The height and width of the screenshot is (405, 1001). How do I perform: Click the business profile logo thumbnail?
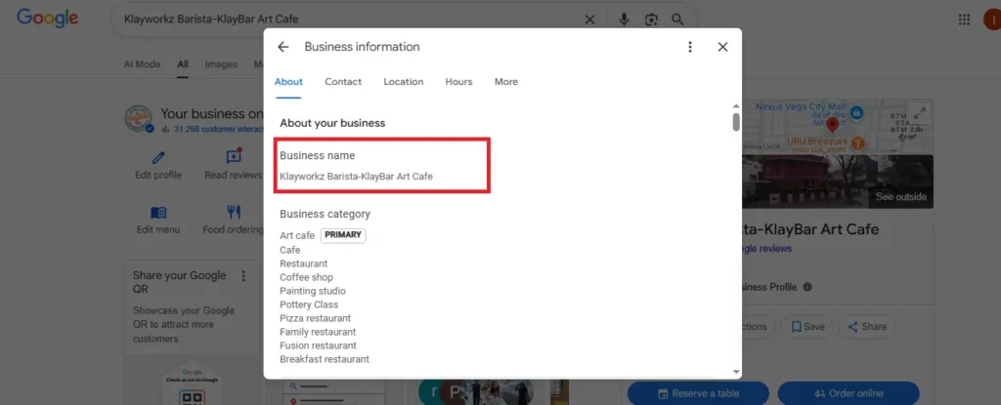tap(139, 119)
